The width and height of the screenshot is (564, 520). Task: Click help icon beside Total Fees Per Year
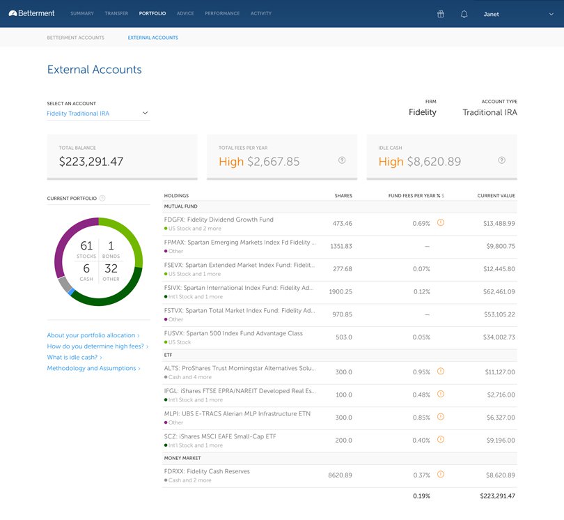point(342,160)
